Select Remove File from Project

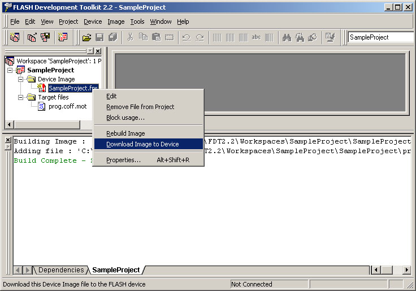pyautogui.click(x=140, y=107)
